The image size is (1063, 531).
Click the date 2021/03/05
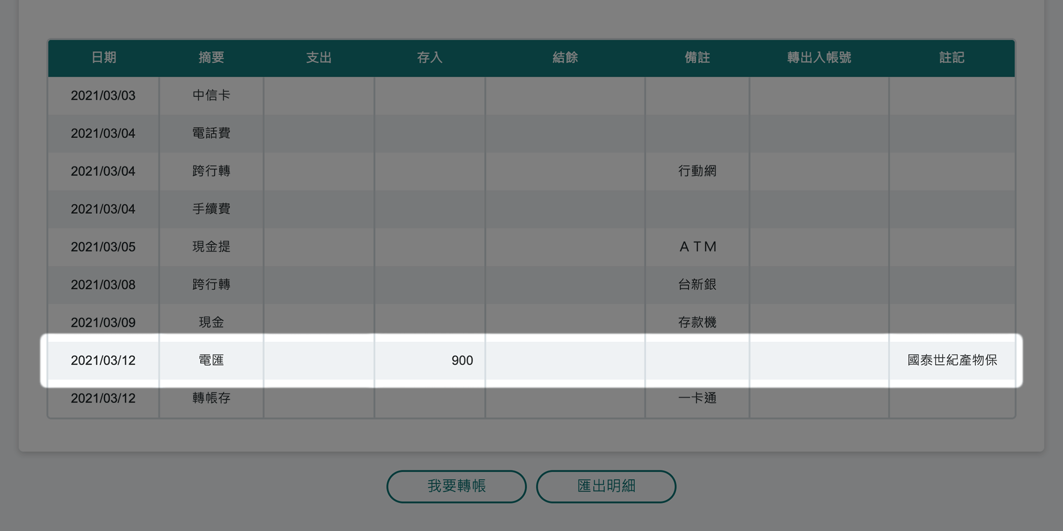coord(103,247)
